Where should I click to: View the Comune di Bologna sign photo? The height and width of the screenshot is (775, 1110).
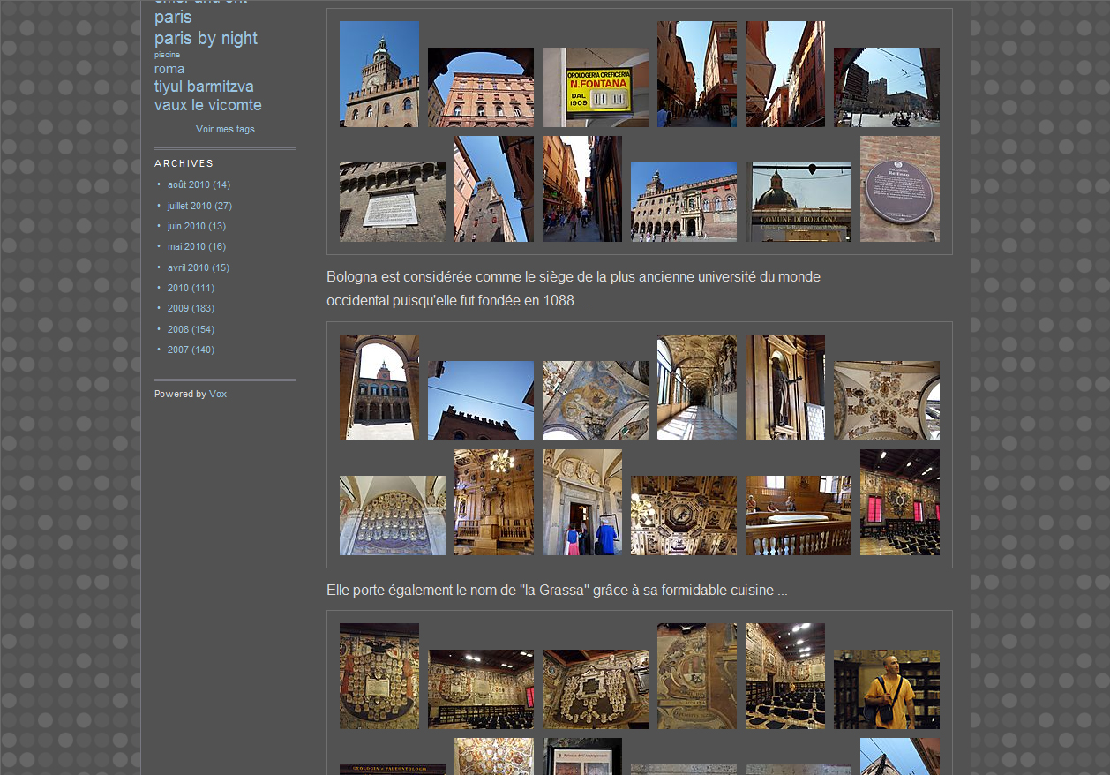click(798, 202)
